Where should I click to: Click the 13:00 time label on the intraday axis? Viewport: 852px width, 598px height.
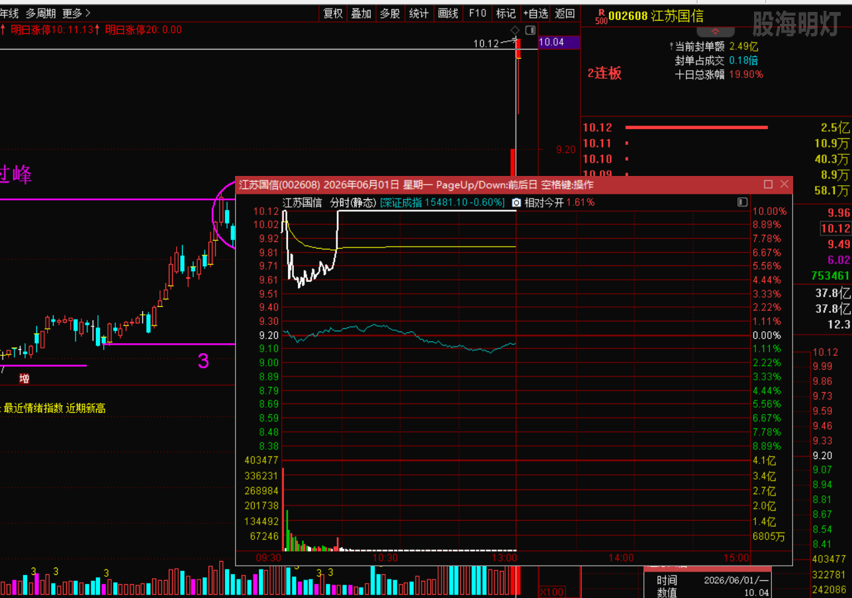pyautogui.click(x=505, y=558)
